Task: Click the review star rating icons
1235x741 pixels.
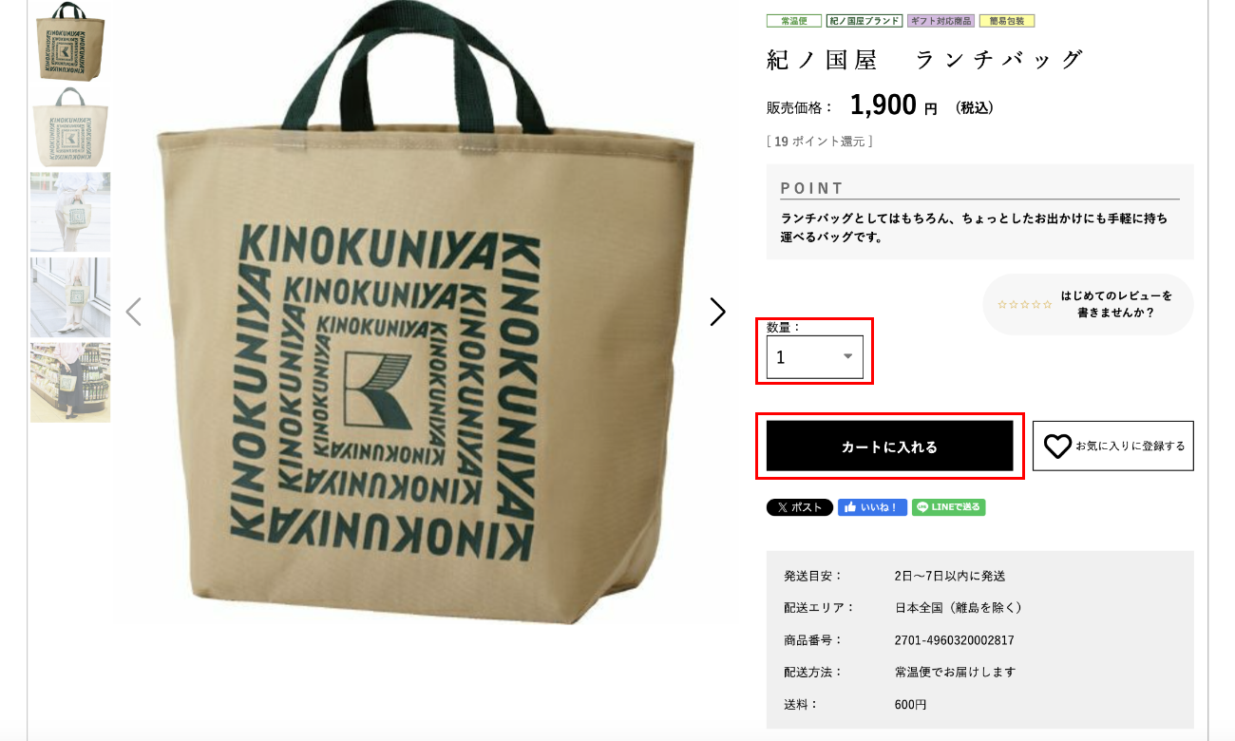Action: click(1025, 305)
